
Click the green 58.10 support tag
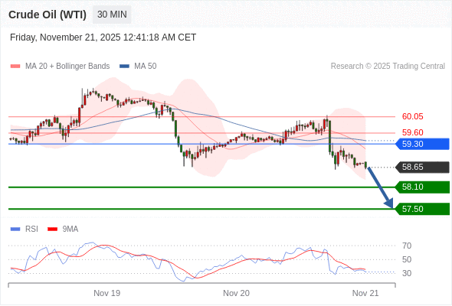422,187
